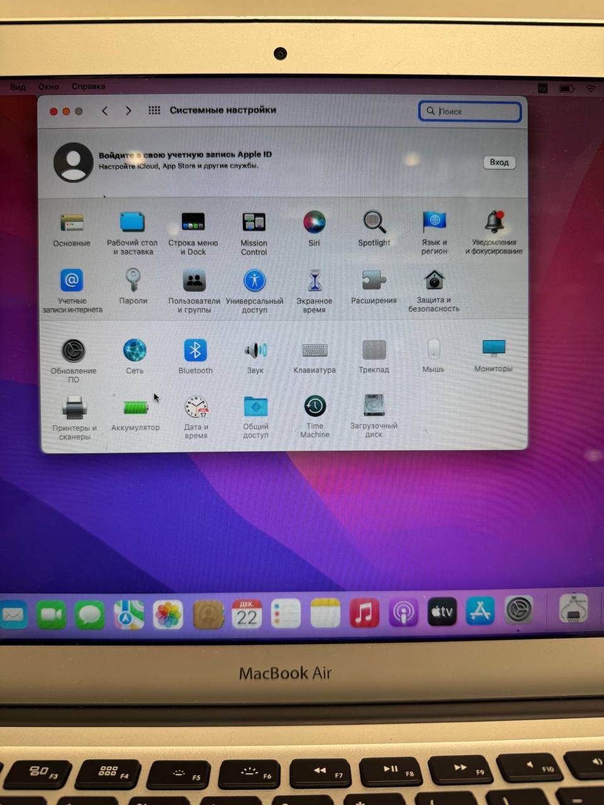
Task: Show all preferences grid button
Action: point(154,111)
